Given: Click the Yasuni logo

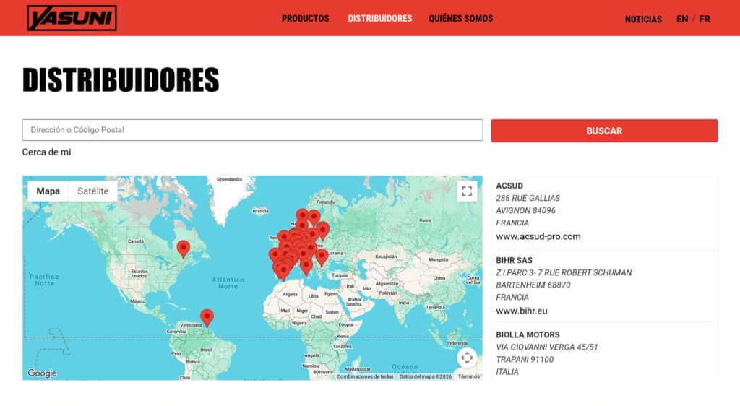Looking at the screenshot, I should (x=72, y=18).
